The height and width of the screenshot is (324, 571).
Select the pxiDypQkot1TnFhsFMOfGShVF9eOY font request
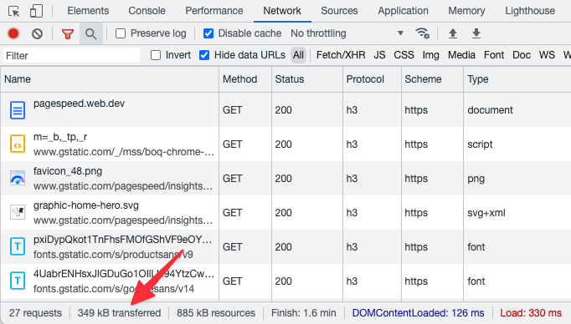(122, 240)
